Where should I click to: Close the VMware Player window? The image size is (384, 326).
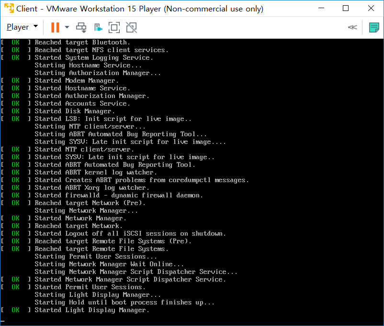click(371, 8)
